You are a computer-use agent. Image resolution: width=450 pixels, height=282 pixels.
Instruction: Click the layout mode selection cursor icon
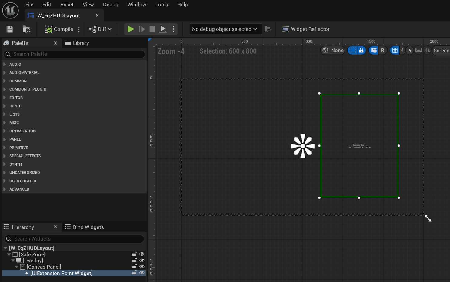(x=410, y=51)
